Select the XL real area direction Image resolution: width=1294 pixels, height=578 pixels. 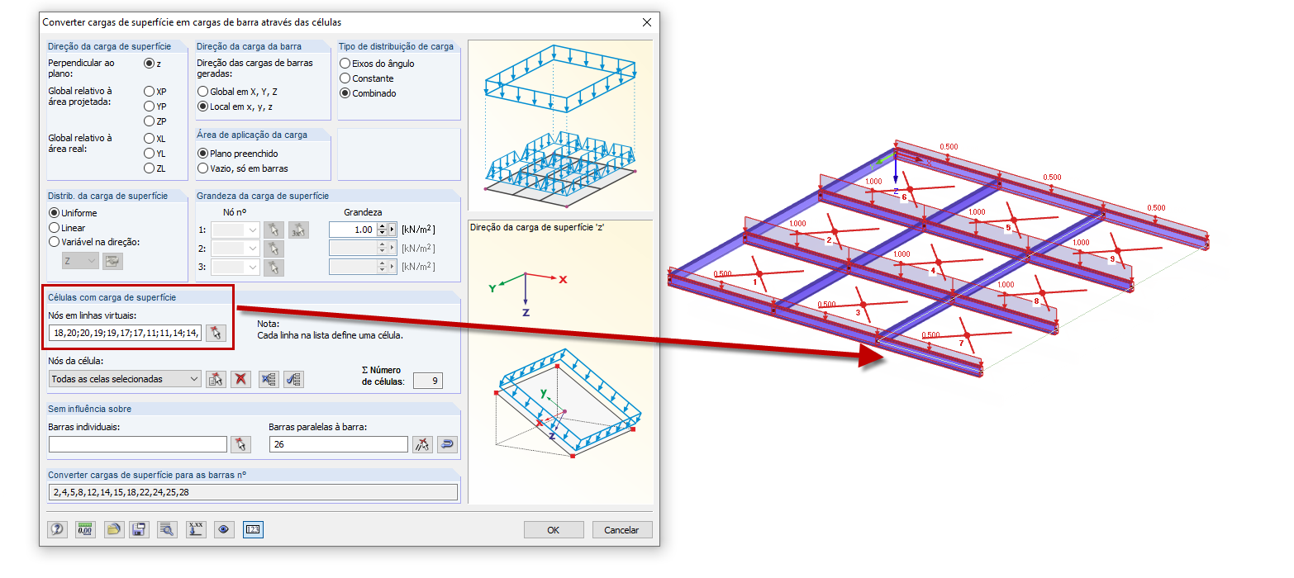149,139
